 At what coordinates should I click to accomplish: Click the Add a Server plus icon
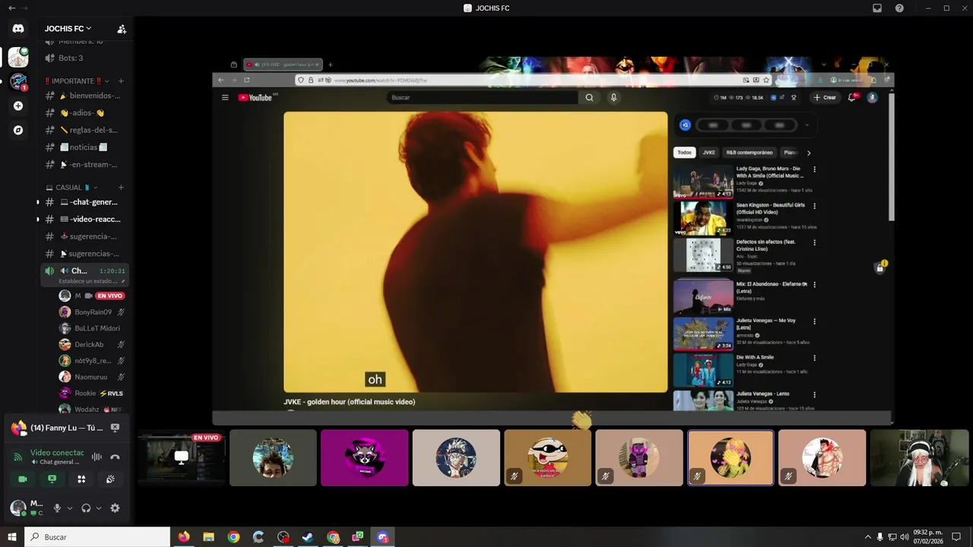tap(18, 106)
